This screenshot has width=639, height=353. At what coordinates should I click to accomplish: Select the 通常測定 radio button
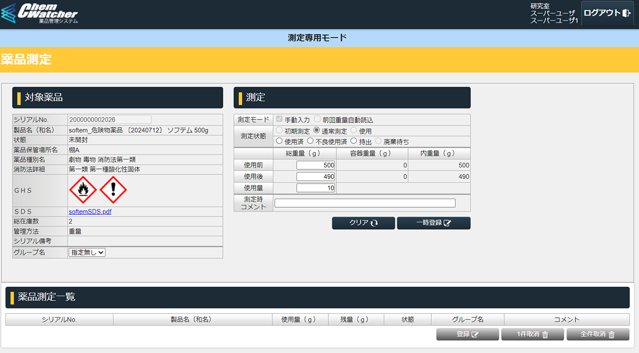[x=317, y=131]
